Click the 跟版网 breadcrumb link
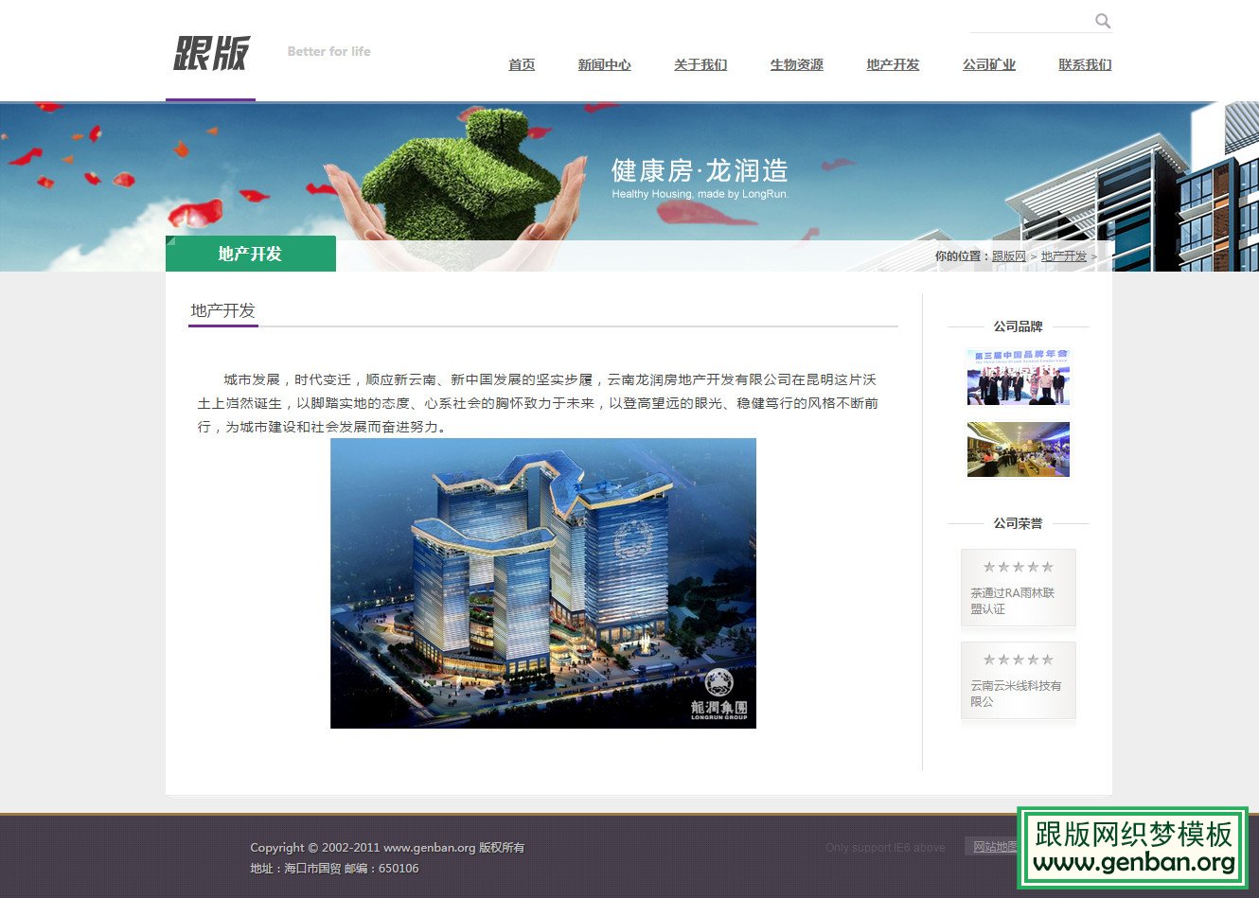This screenshot has height=898, width=1259. click(x=1008, y=255)
